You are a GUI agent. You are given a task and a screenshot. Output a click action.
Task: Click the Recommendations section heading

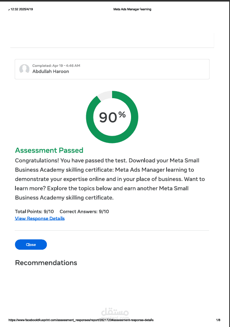point(46,262)
